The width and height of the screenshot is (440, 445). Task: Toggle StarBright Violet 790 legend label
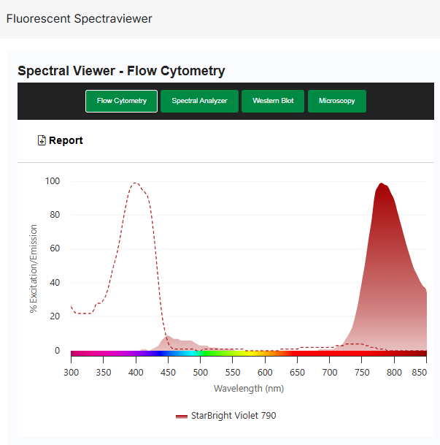pos(233,416)
